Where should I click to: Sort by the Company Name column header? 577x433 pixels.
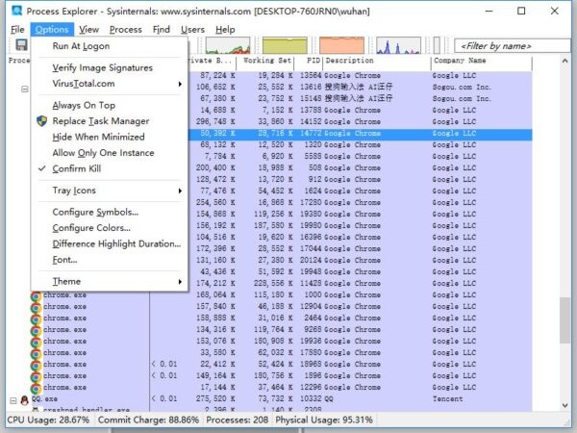pos(482,61)
